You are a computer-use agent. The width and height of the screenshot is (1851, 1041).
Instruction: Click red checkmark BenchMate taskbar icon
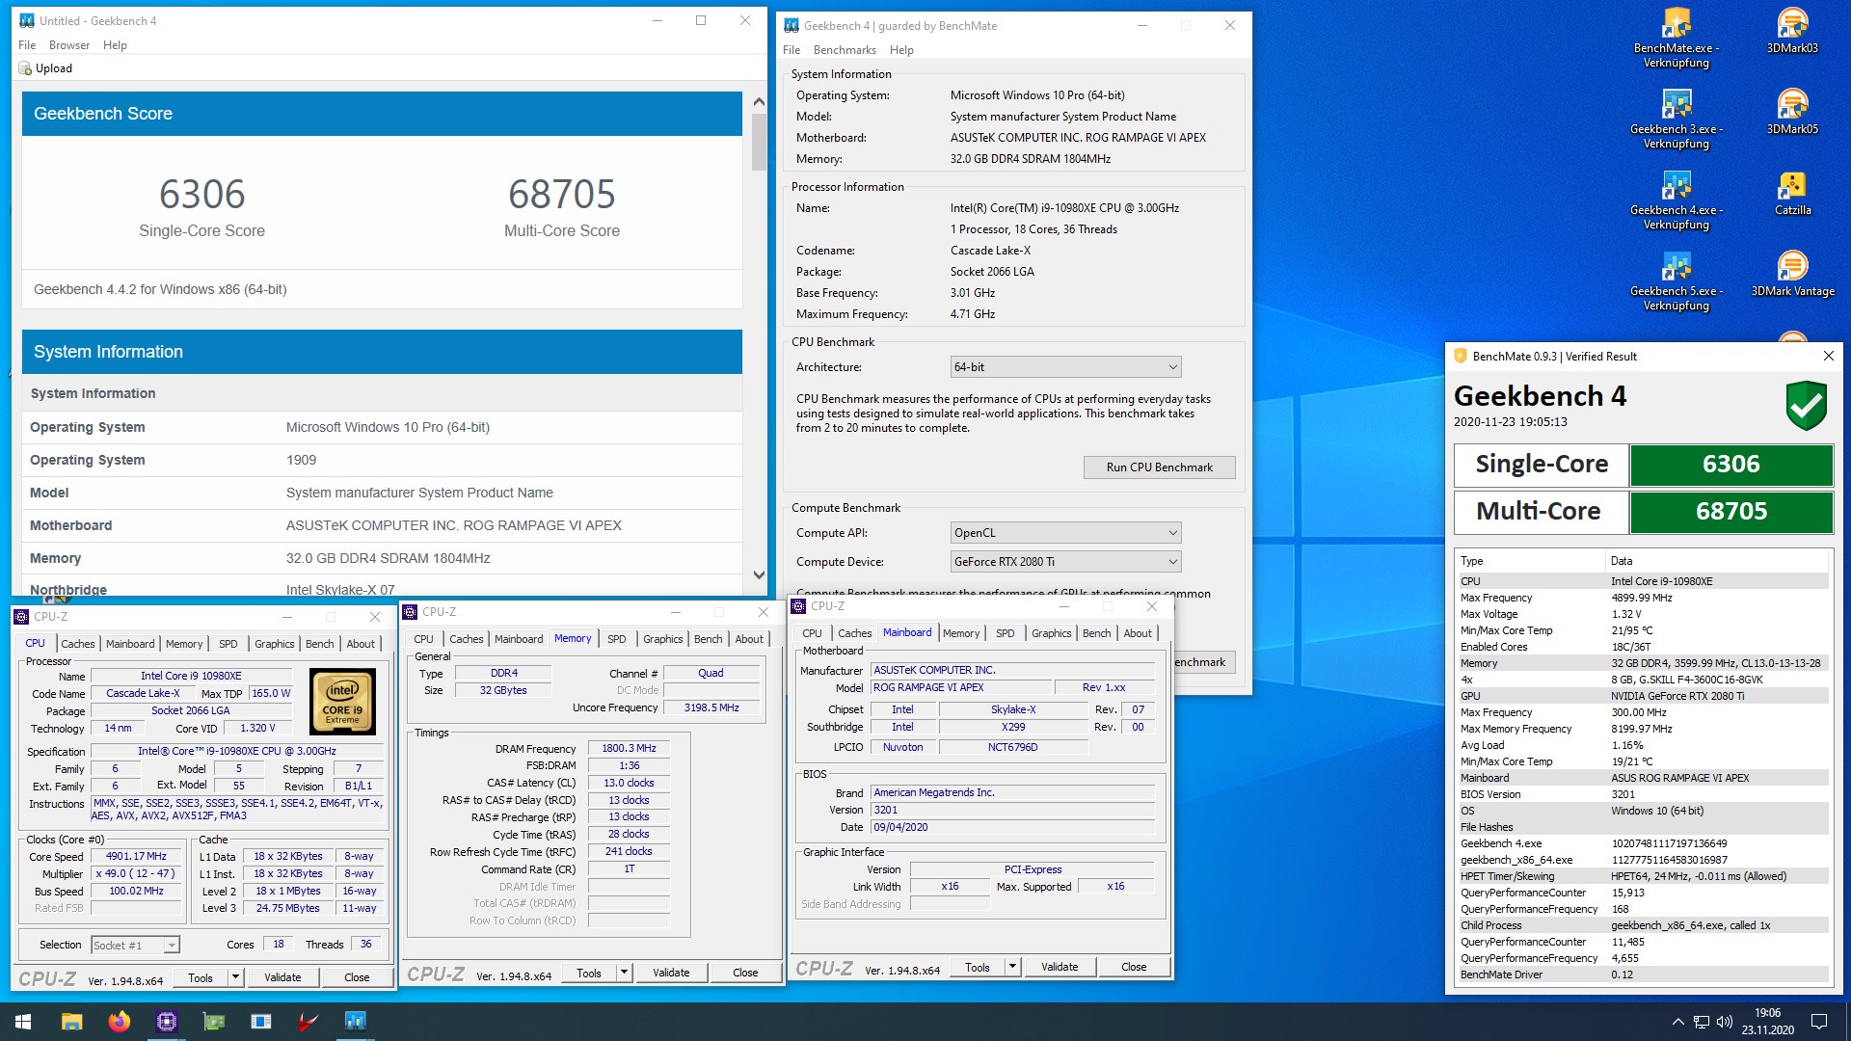pyautogui.click(x=308, y=1022)
